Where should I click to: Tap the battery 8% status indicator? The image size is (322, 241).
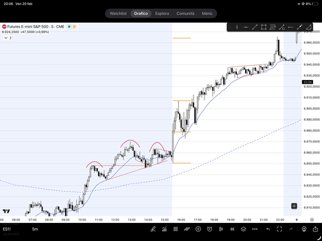pos(311,4)
